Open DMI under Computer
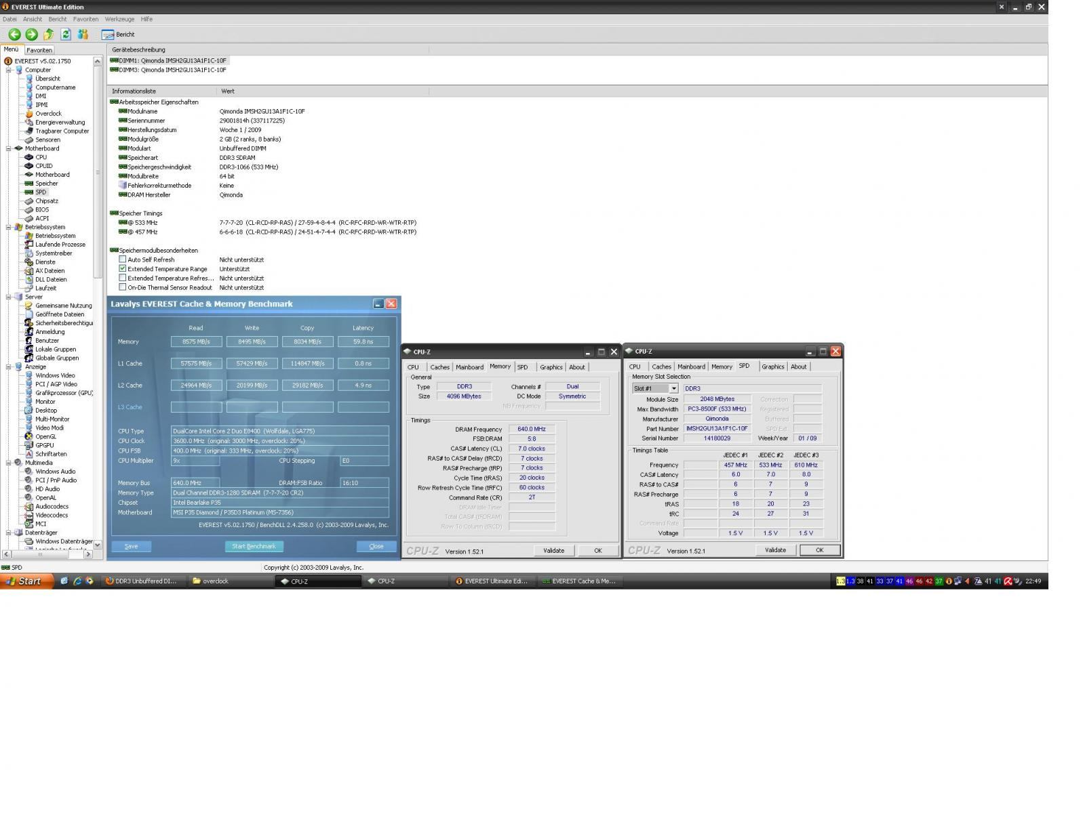Viewport: 1085px width, 813px height. click(41, 96)
